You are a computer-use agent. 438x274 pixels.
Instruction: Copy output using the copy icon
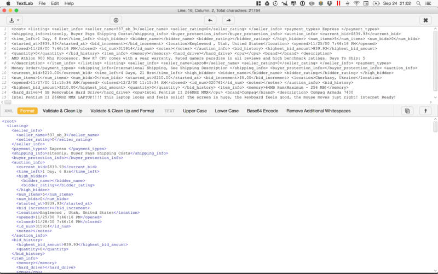[x=407, y=111]
